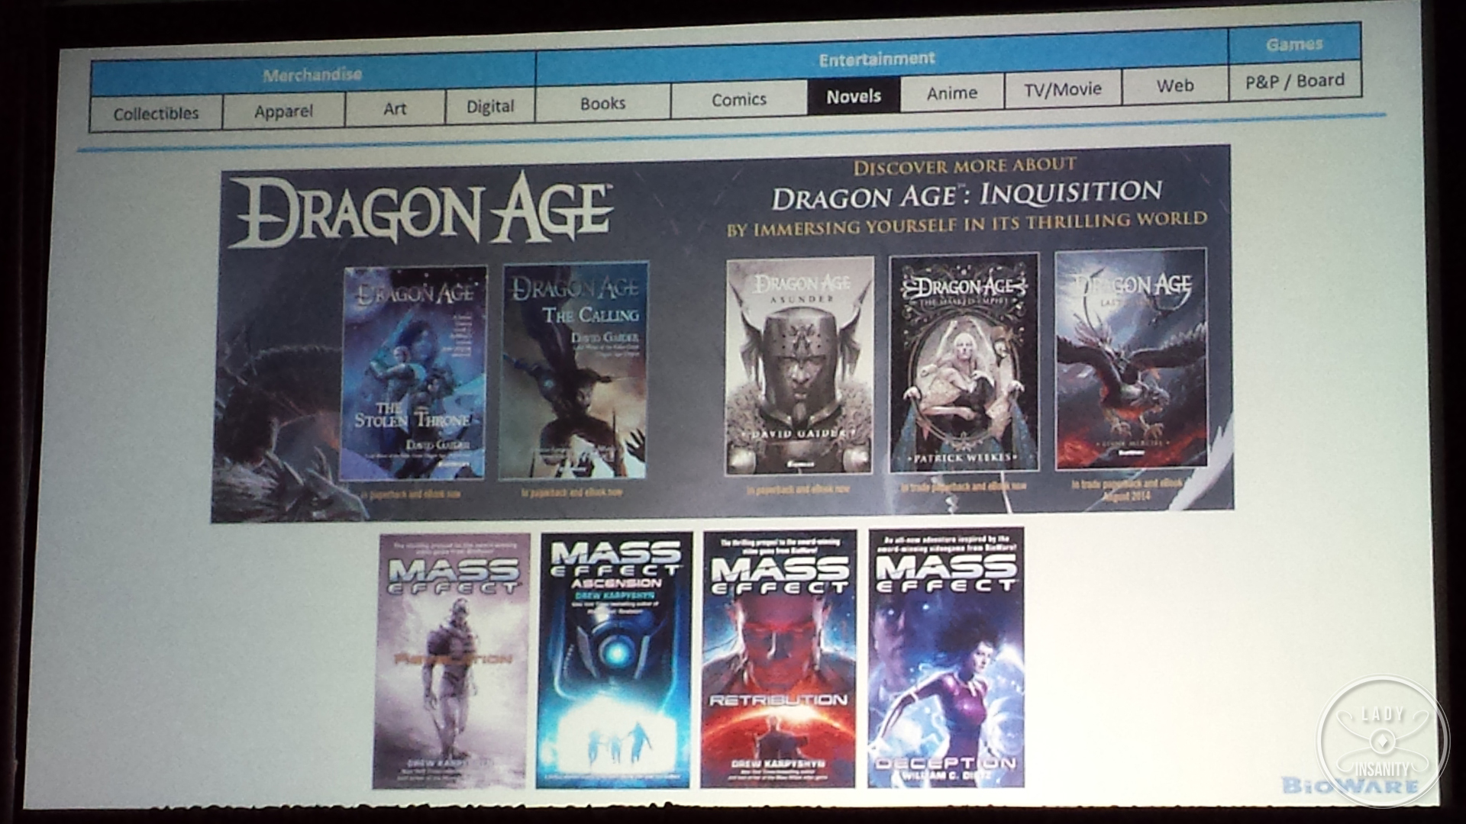Click the Merchandise category header
Viewport: 1466px width, 824px height.
[312, 75]
